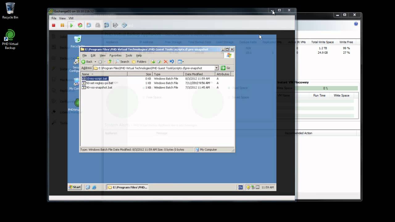This screenshot has height=222, width=395.
Task: Sort files by the Name column header
Action: point(104,74)
